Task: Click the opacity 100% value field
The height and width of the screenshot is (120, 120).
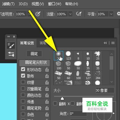Action: pos(21,14)
